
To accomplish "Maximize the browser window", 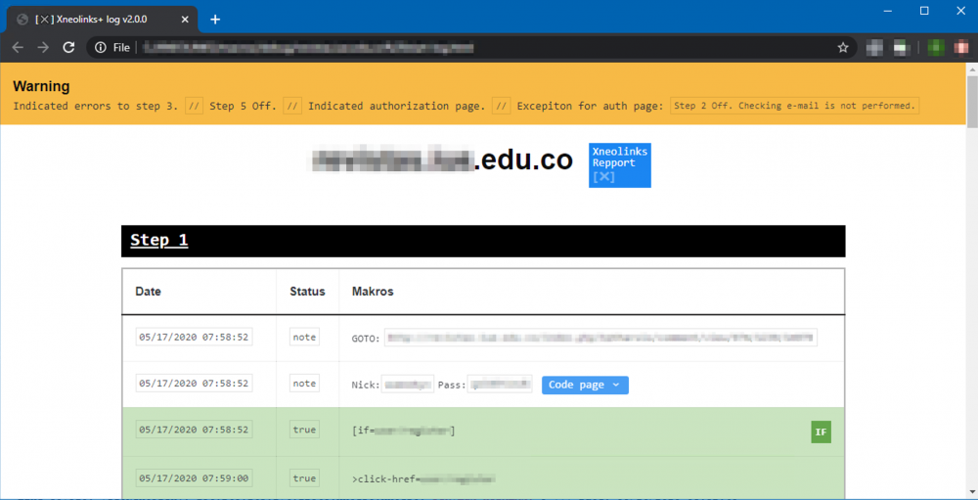I will pyautogui.click(x=924, y=11).
